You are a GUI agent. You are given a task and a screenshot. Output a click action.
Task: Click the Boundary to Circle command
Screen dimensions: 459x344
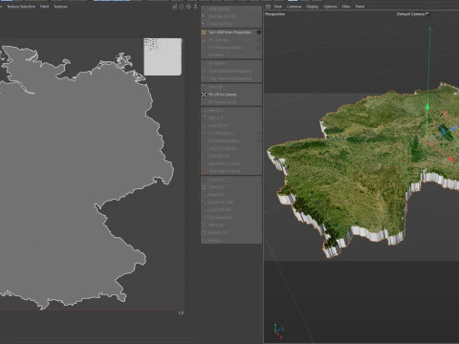coord(224,163)
